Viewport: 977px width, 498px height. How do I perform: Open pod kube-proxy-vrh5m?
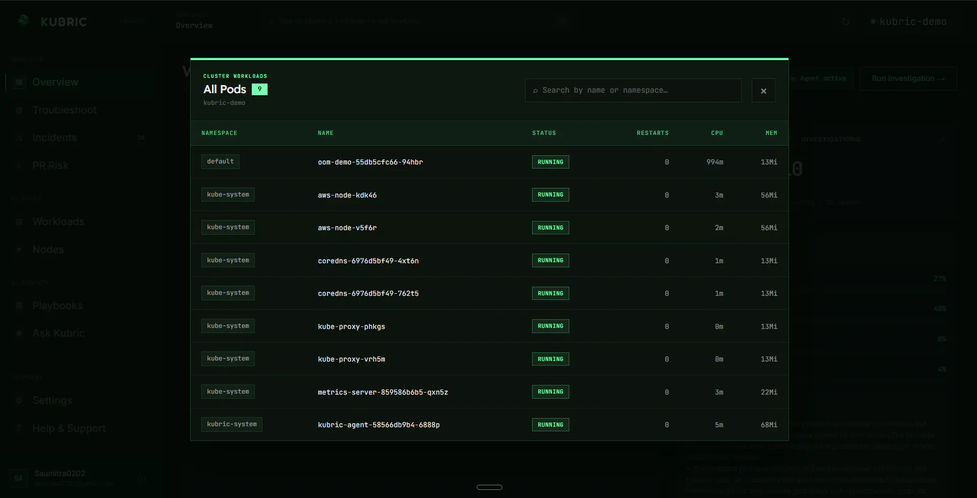pos(351,359)
